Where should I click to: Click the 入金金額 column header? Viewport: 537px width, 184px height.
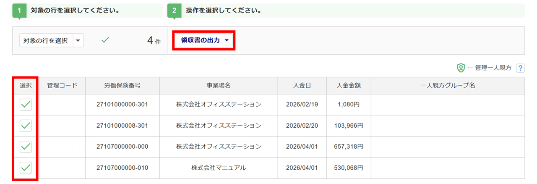click(x=349, y=85)
